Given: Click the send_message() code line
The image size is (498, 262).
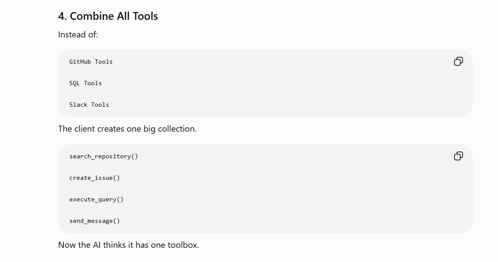Looking at the screenshot, I should click(x=95, y=221).
